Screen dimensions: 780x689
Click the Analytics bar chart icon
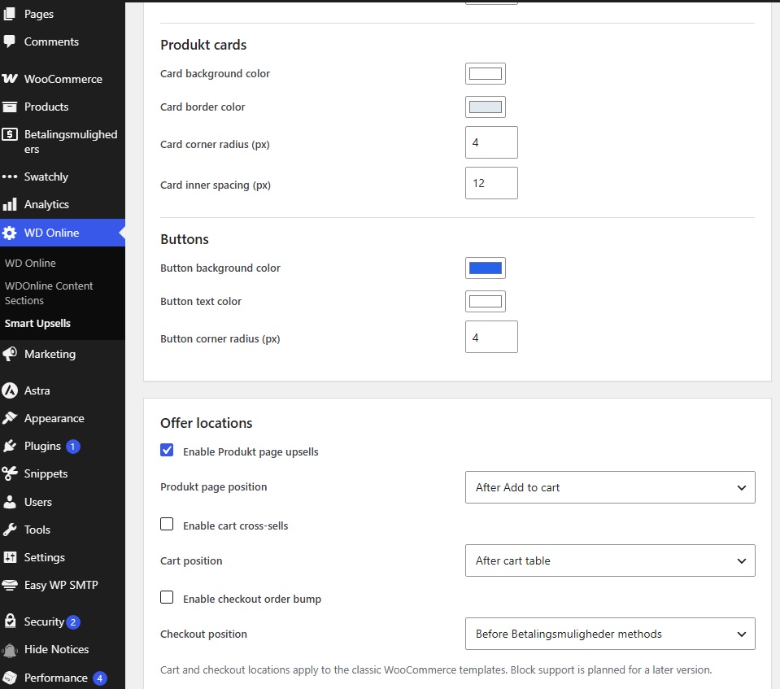click(10, 204)
